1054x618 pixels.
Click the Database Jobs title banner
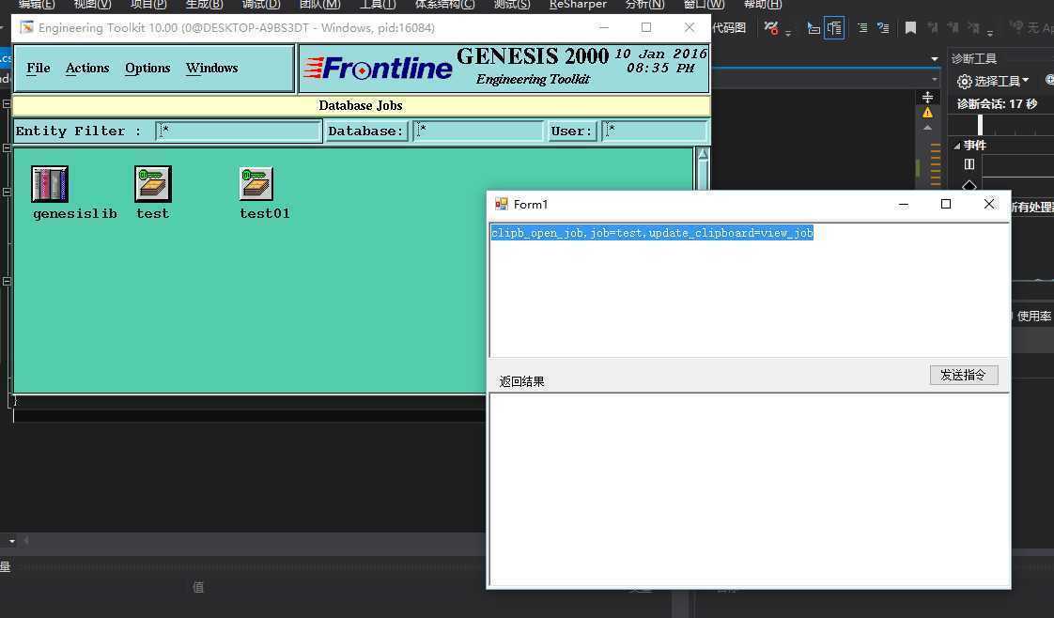point(361,105)
